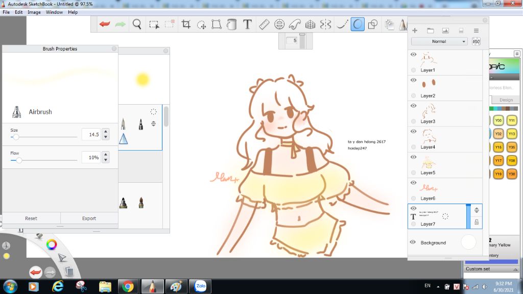Select the Text tool in toolbar

click(247, 24)
